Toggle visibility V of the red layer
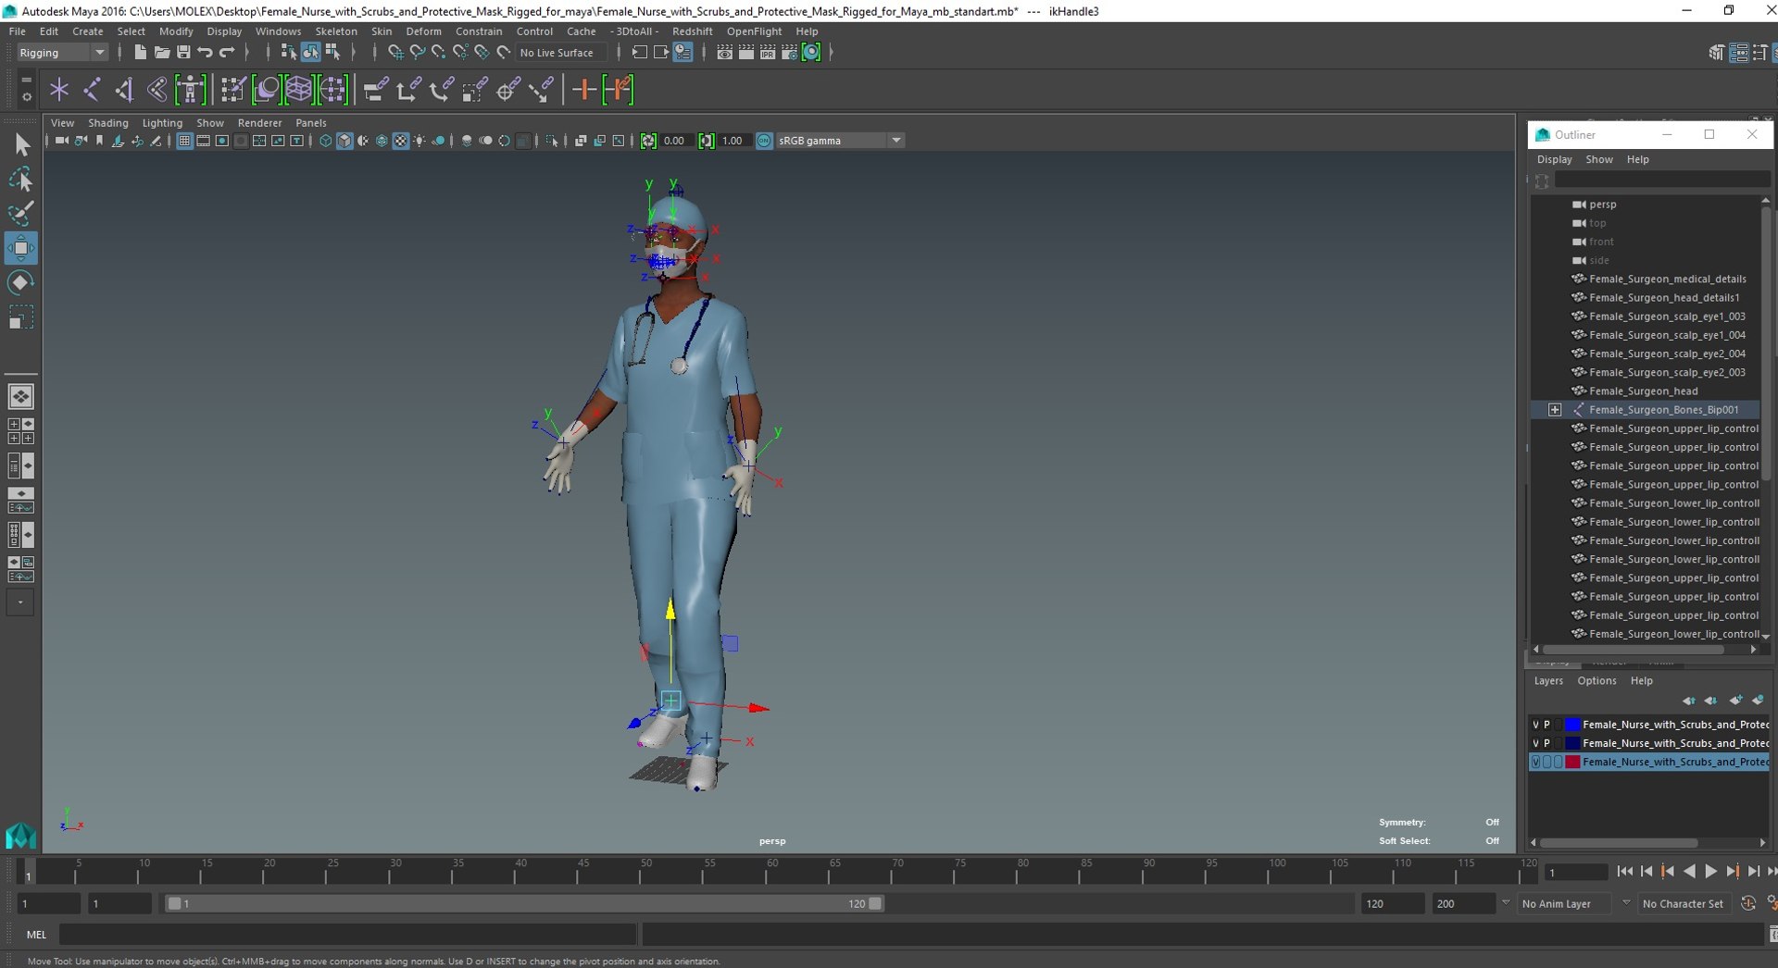Viewport: 1778px width, 968px height. click(x=1535, y=762)
